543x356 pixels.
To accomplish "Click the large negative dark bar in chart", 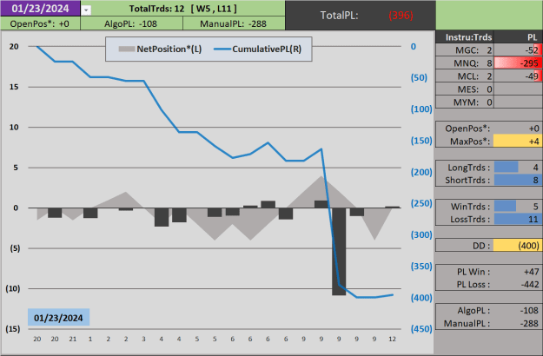I will pos(339,252).
